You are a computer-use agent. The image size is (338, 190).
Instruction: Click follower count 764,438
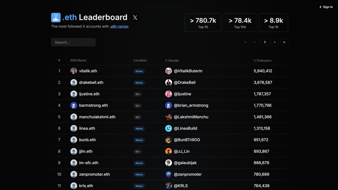262,186
